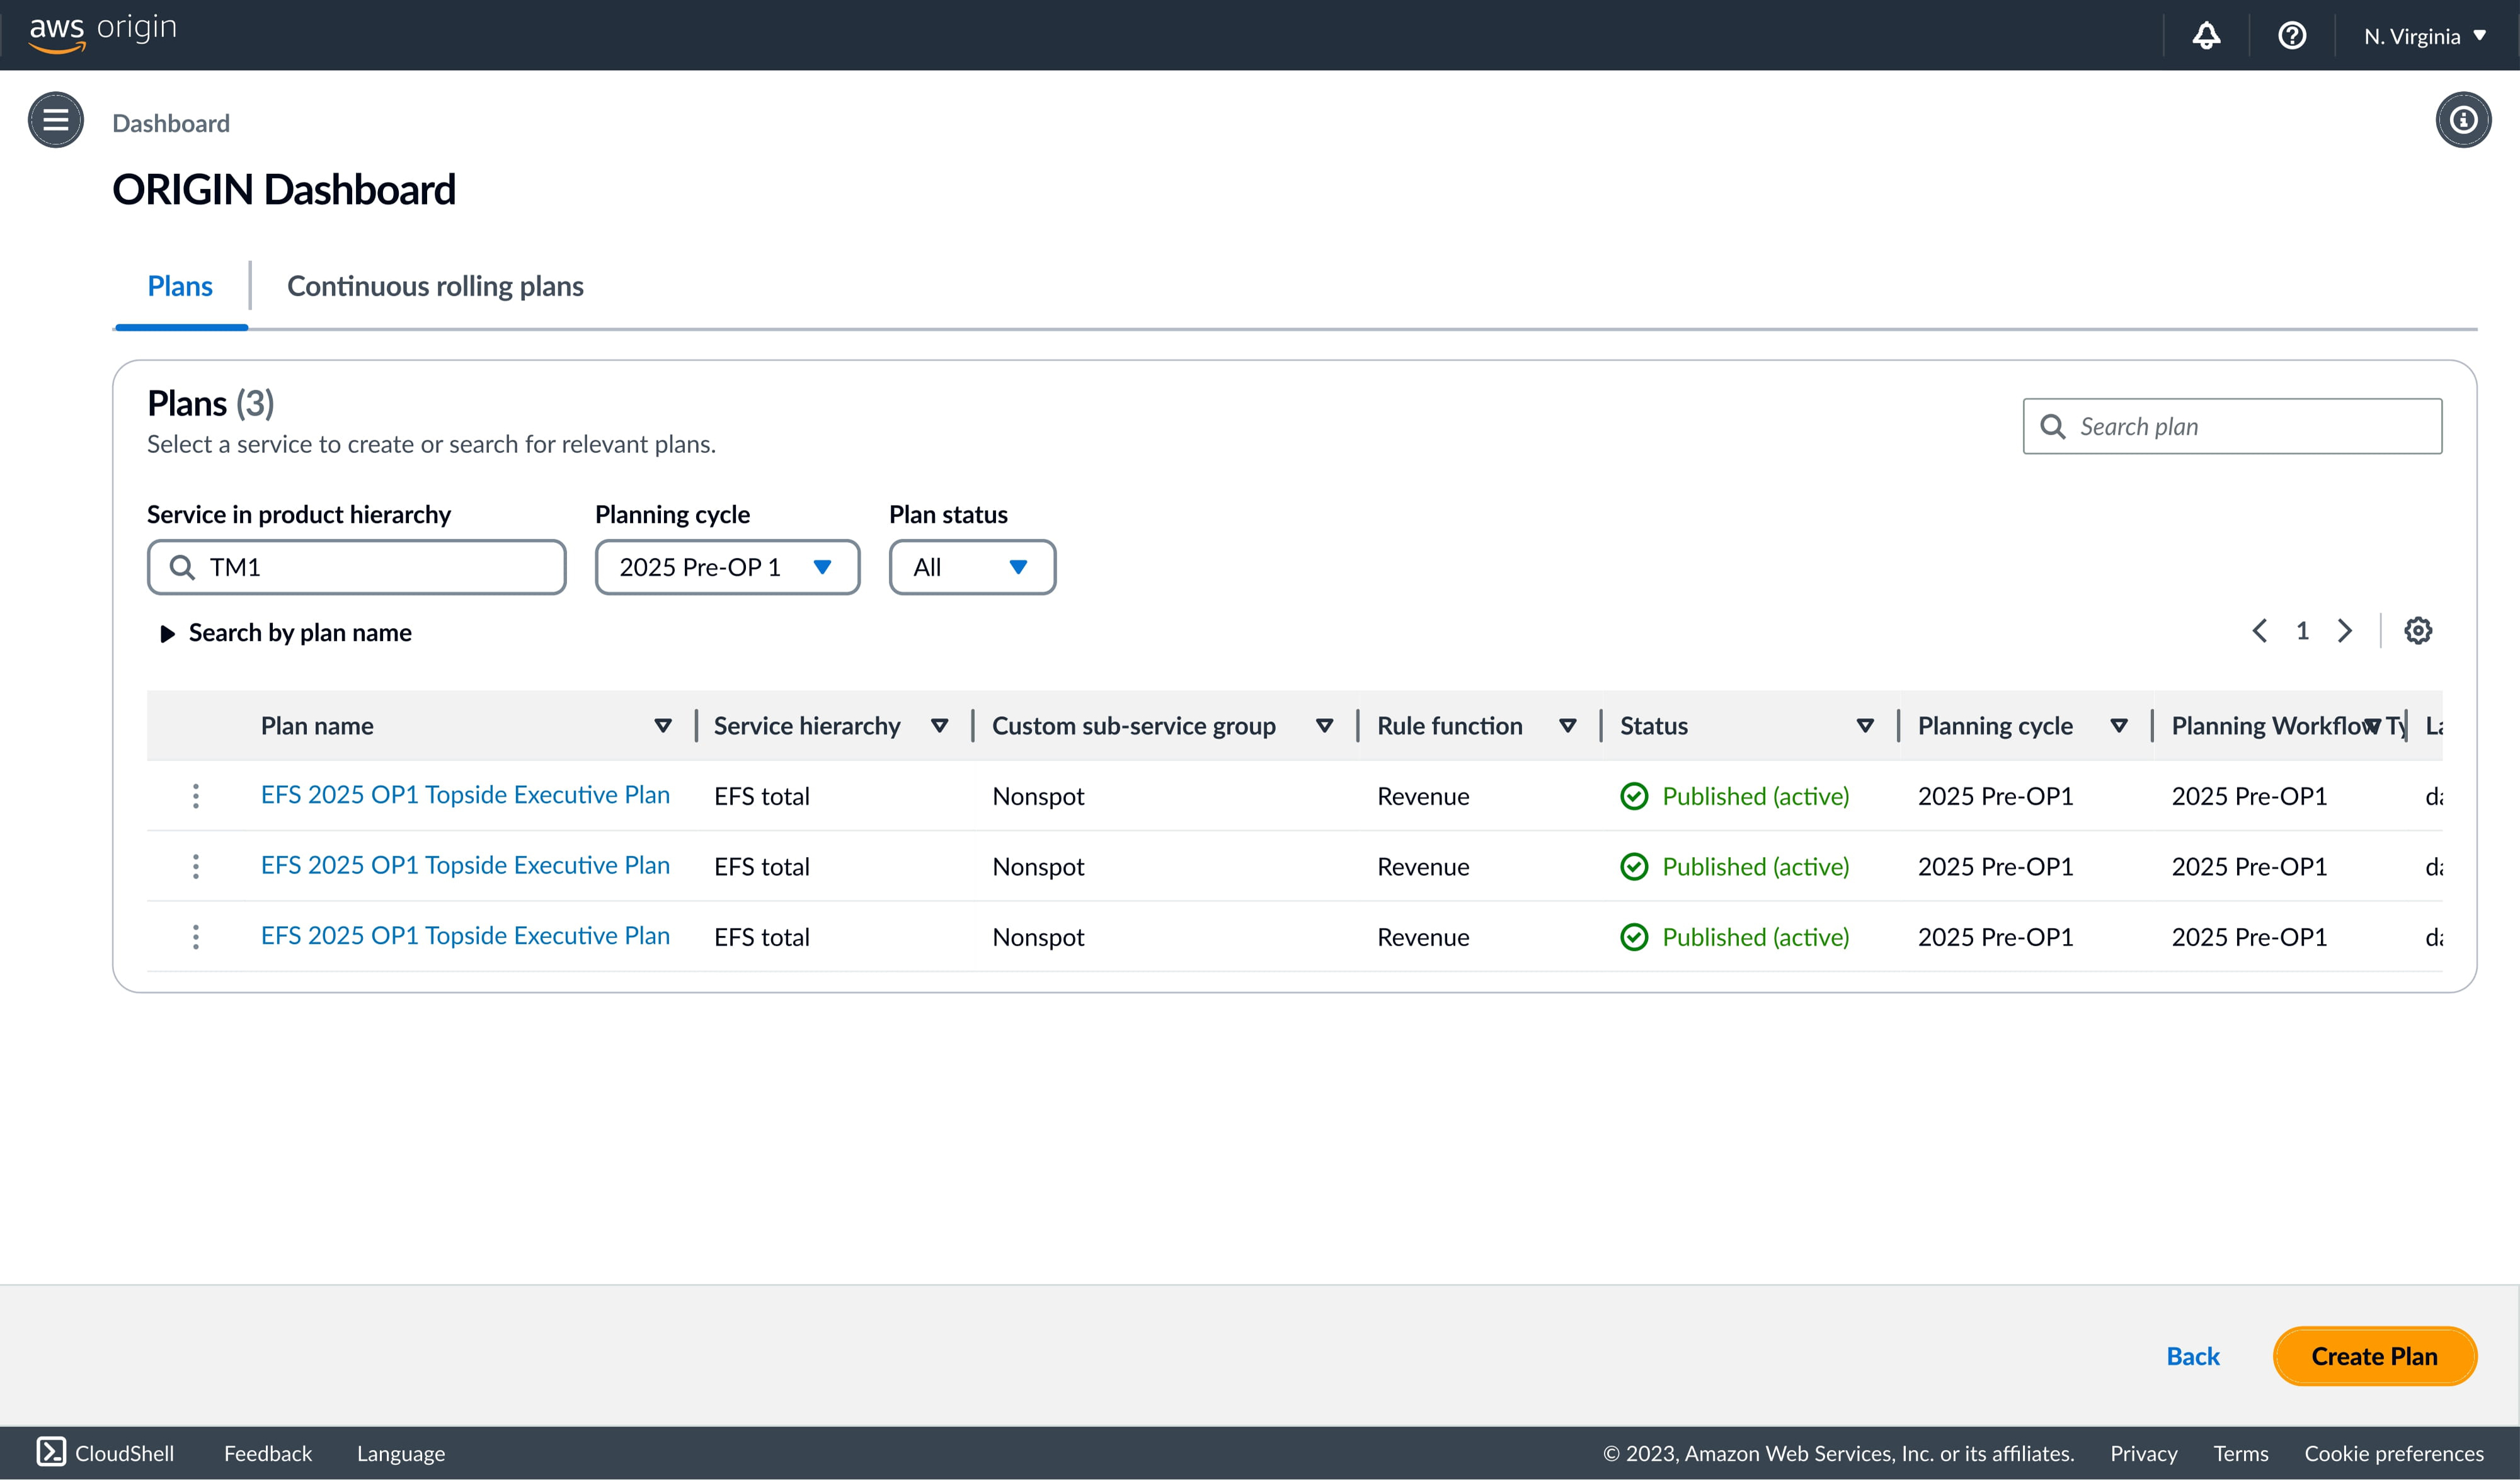Sort by Status column arrow

point(1864,726)
